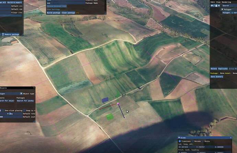Viewport: 237px width, 153px height.
Task: Click the blue gizmo axis arrow
Action: [x=122, y=111]
